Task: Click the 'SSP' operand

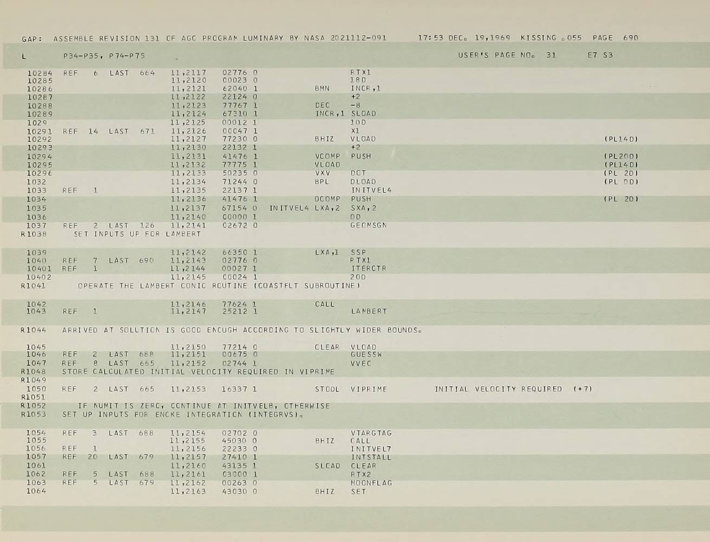Action: pyautogui.click(x=358, y=253)
